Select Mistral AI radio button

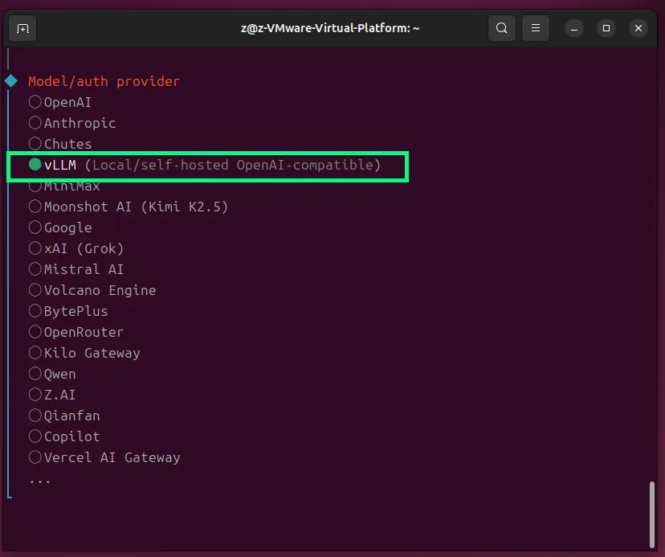pos(35,269)
